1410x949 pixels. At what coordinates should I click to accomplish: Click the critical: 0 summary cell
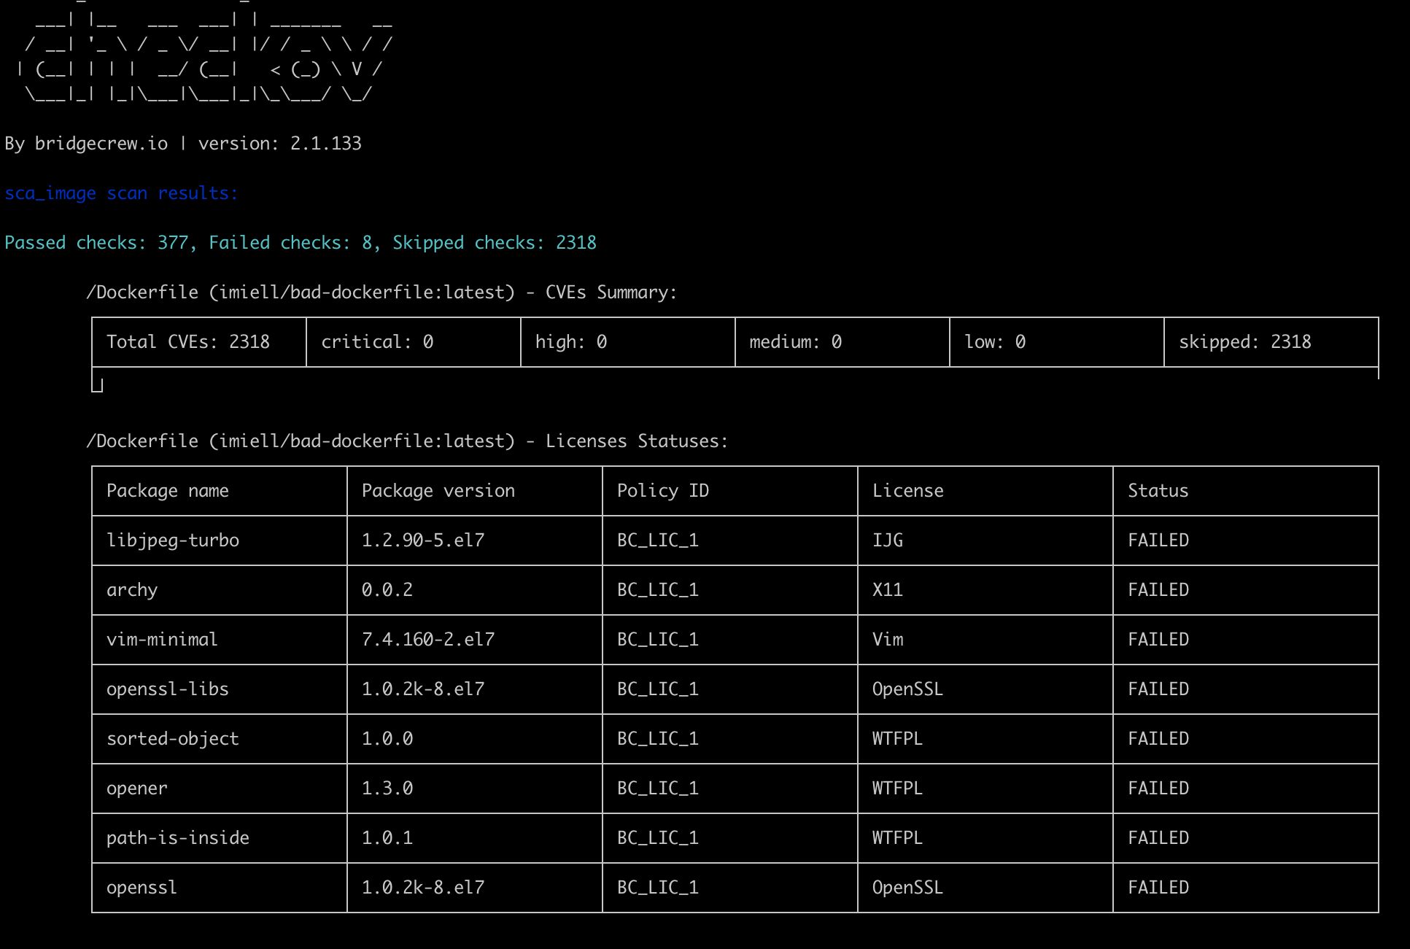tap(377, 342)
